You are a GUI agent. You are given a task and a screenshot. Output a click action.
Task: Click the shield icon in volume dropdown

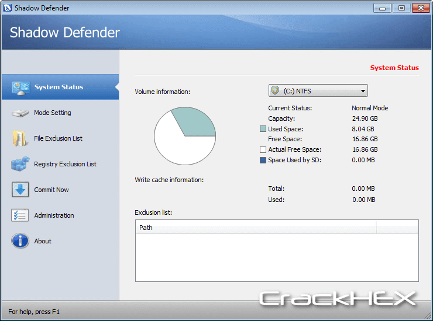tap(275, 90)
